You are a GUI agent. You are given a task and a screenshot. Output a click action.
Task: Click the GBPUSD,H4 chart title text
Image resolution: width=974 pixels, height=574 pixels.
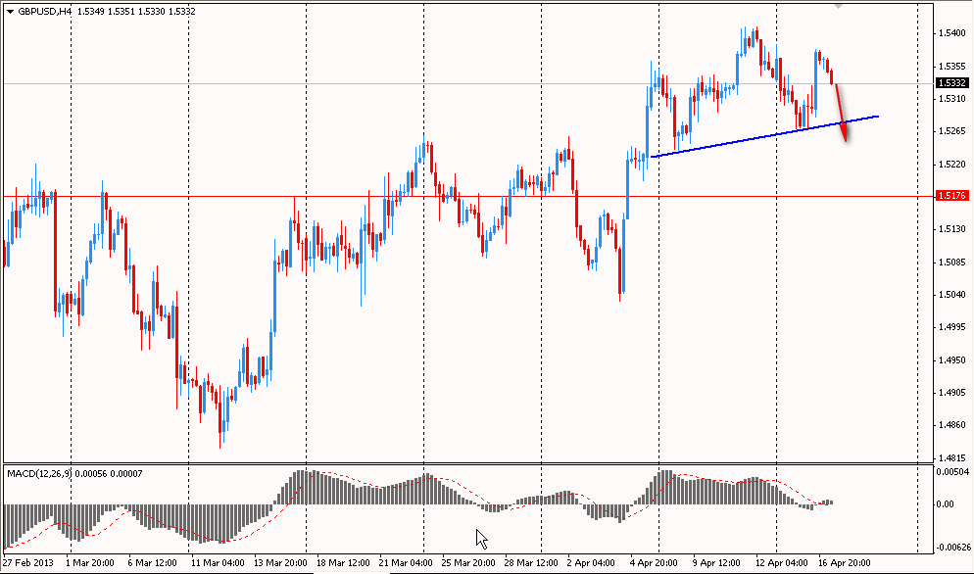point(43,11)
